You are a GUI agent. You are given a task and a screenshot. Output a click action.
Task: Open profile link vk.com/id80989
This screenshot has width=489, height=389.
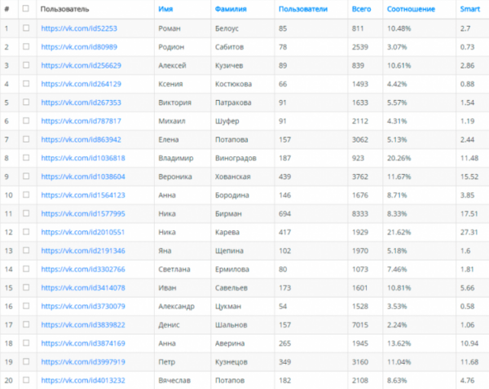[x=79, y=47]
